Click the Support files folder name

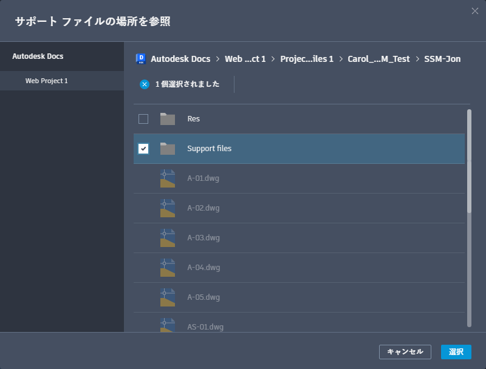coord(209,149)
